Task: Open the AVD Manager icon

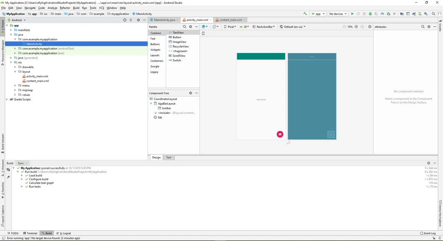Action: pyautogui.click(x=420, y=14)
